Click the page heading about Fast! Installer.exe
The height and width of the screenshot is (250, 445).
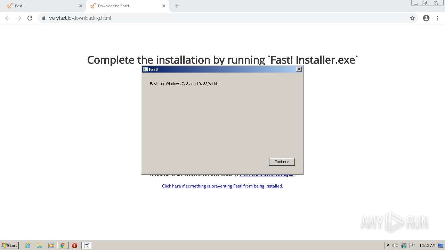pyautogui.click(x=222, y=60)
